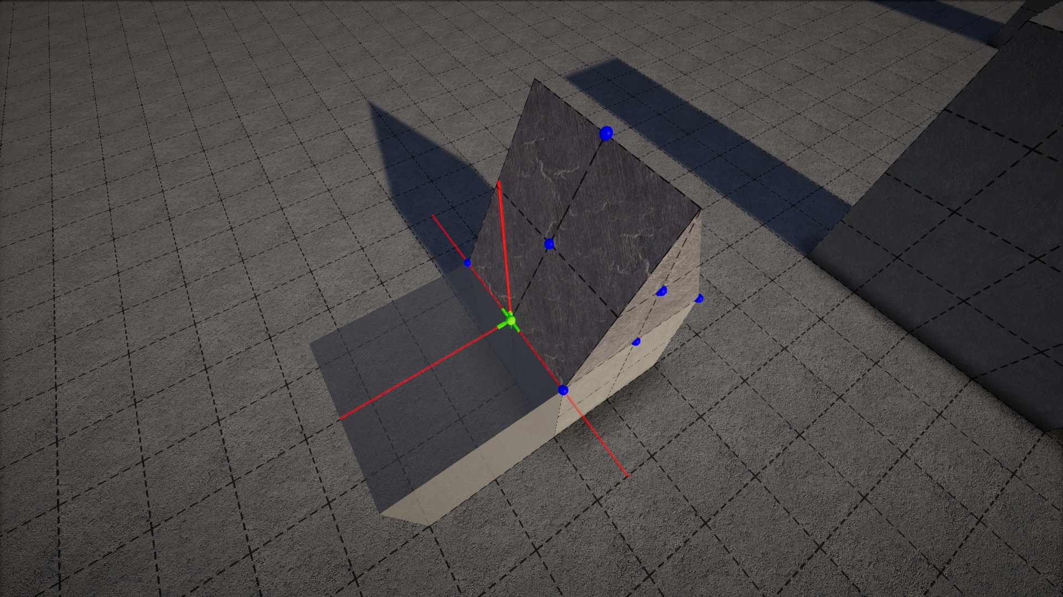The height and width of the screenshot is (597, 1063).
Task: Select the topmost blue handle on the ramp
Action: [x=606, y=133]
